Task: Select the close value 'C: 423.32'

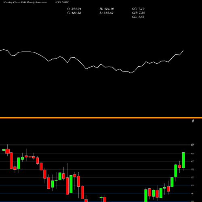Action: pyautogui.click(x=74, y=13)
